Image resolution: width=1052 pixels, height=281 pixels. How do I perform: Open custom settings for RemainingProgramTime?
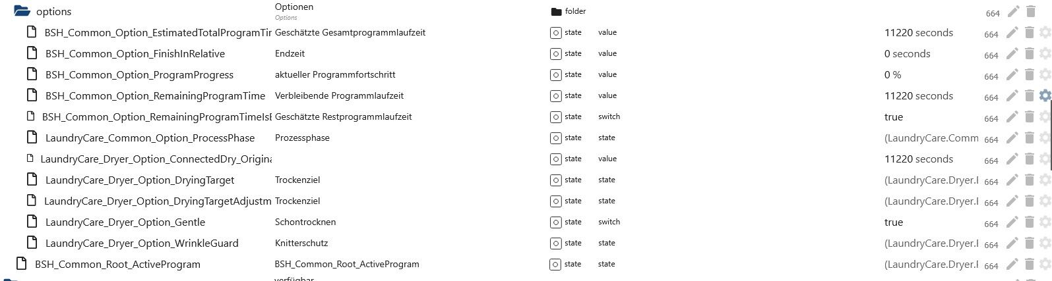(1045, 96)
